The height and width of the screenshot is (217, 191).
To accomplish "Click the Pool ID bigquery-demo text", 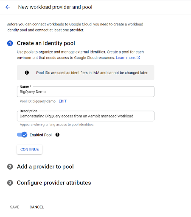I will pyautogui.click(x=37, y=101).
